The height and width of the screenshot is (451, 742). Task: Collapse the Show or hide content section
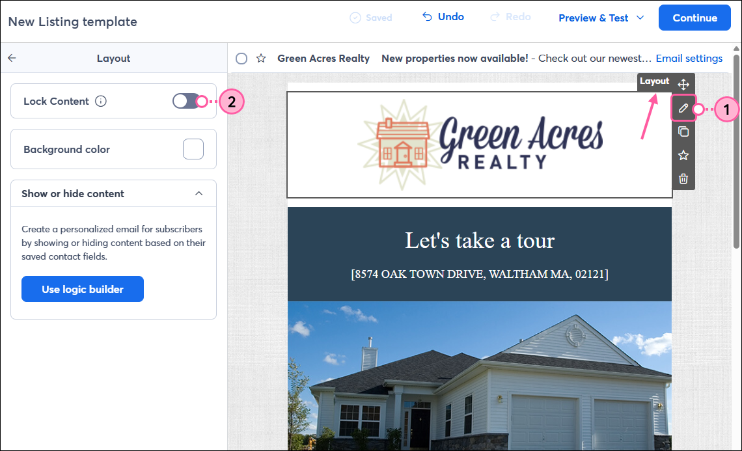[x=199, y=193]
